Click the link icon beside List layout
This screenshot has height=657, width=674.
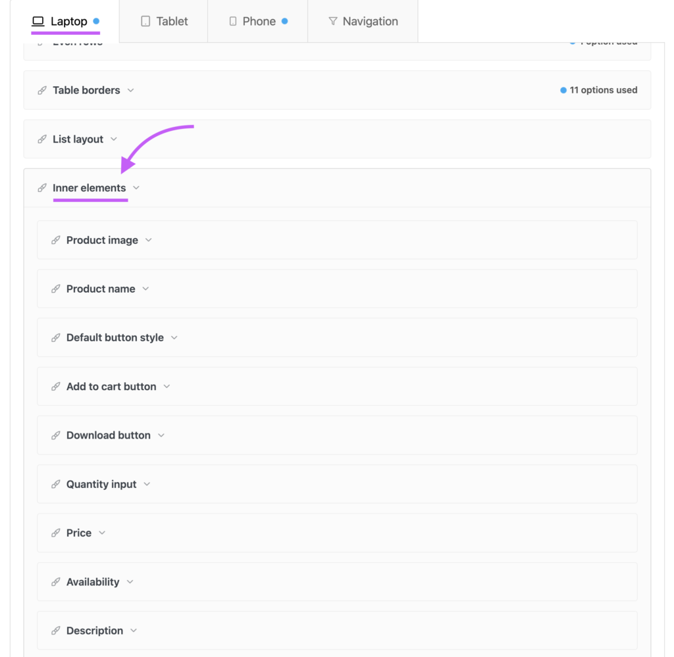coord(41,139)
